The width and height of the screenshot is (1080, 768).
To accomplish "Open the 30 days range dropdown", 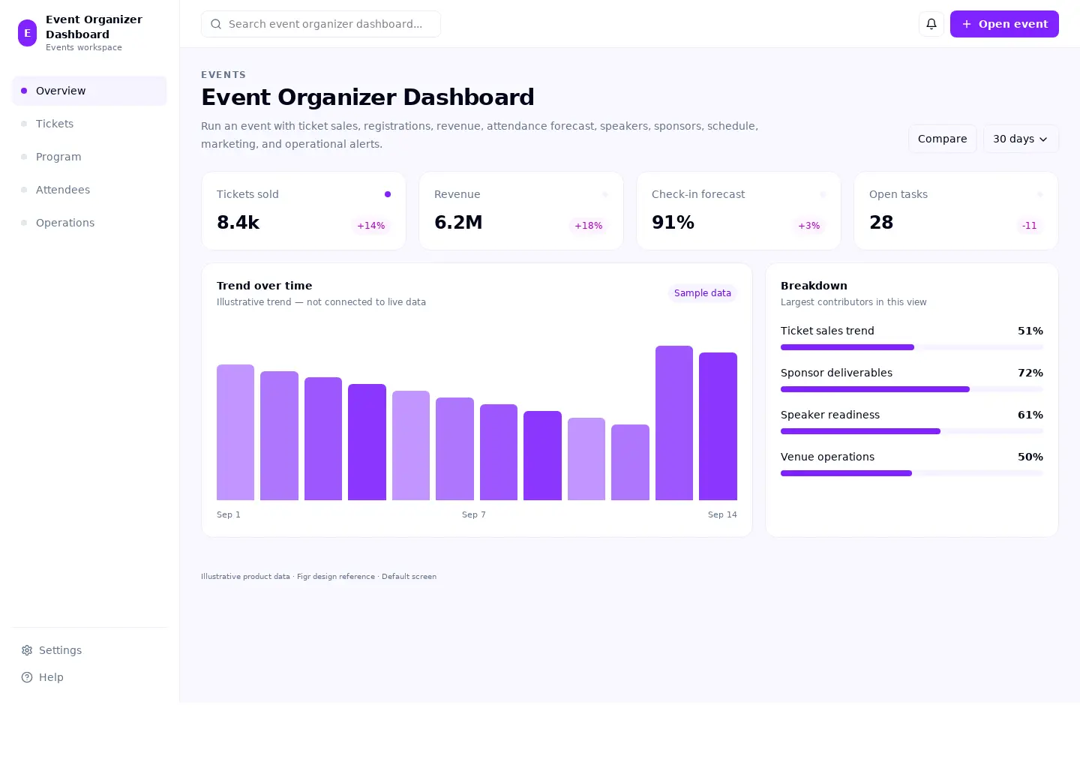I will 1021,139.
